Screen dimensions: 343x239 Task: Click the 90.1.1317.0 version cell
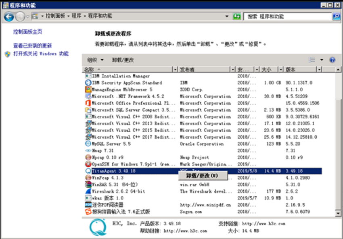[x=299, y=83]
